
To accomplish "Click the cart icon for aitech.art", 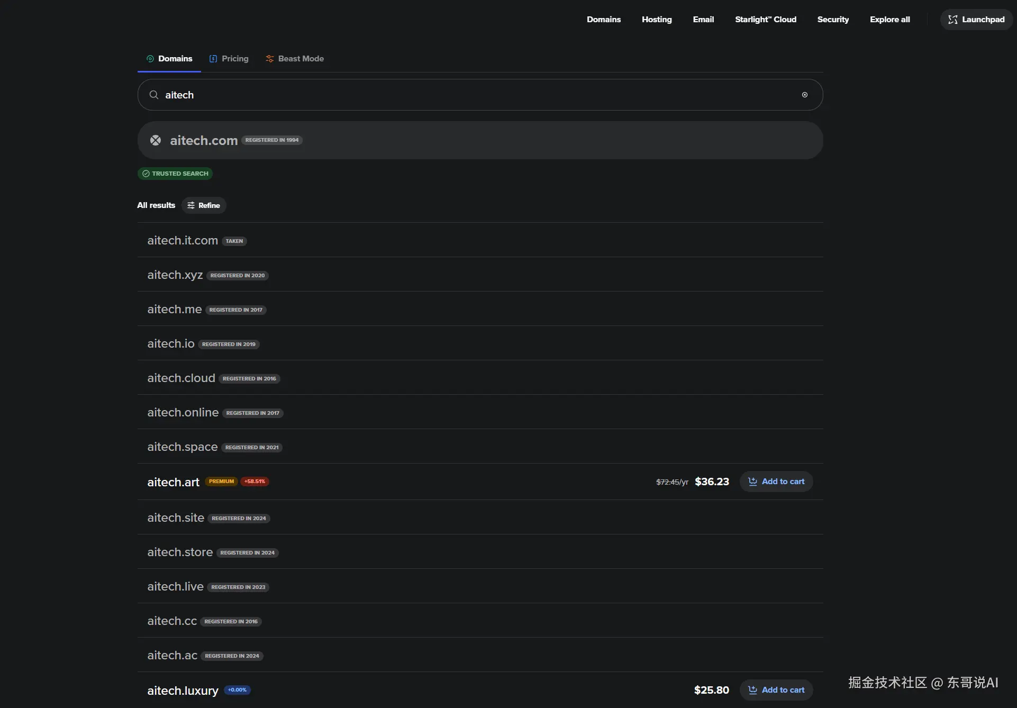I will (x=752, y=482).
